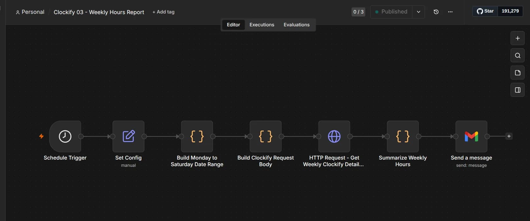Click the Published status button
The height and width of the screenshot is (221, 530).
391,12
